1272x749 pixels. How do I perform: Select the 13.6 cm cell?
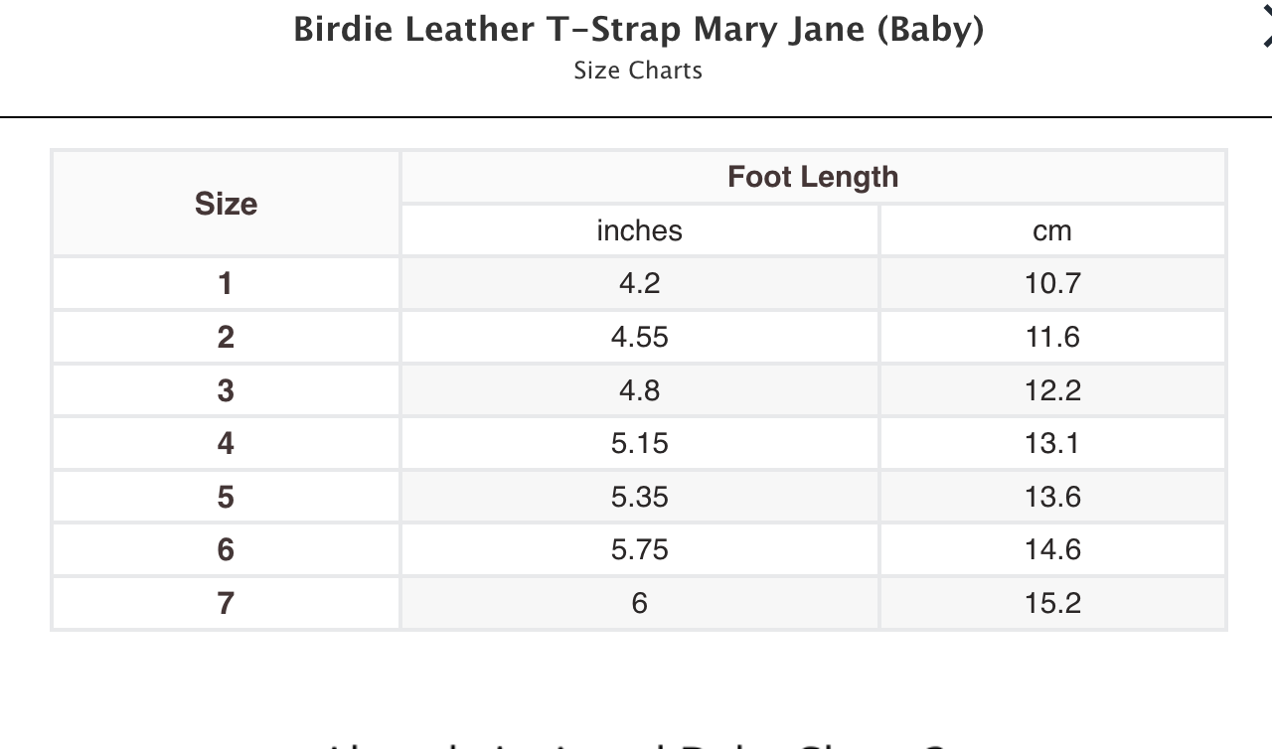(1052, 497)
